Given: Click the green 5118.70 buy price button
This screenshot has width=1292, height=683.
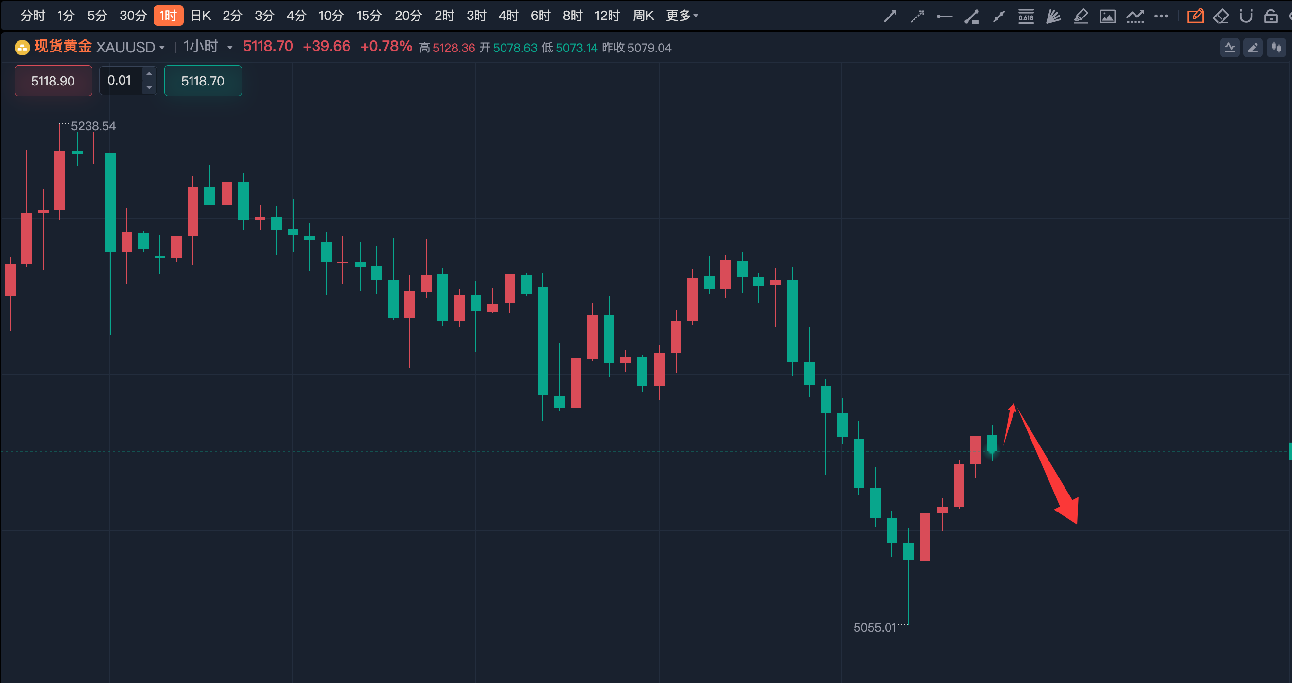Looking at the screenshot, I should [203, 81].
